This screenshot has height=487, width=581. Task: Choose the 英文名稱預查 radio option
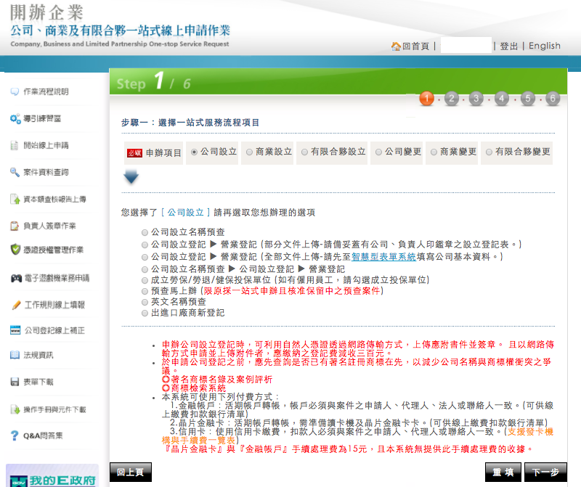tap(145, 302)
